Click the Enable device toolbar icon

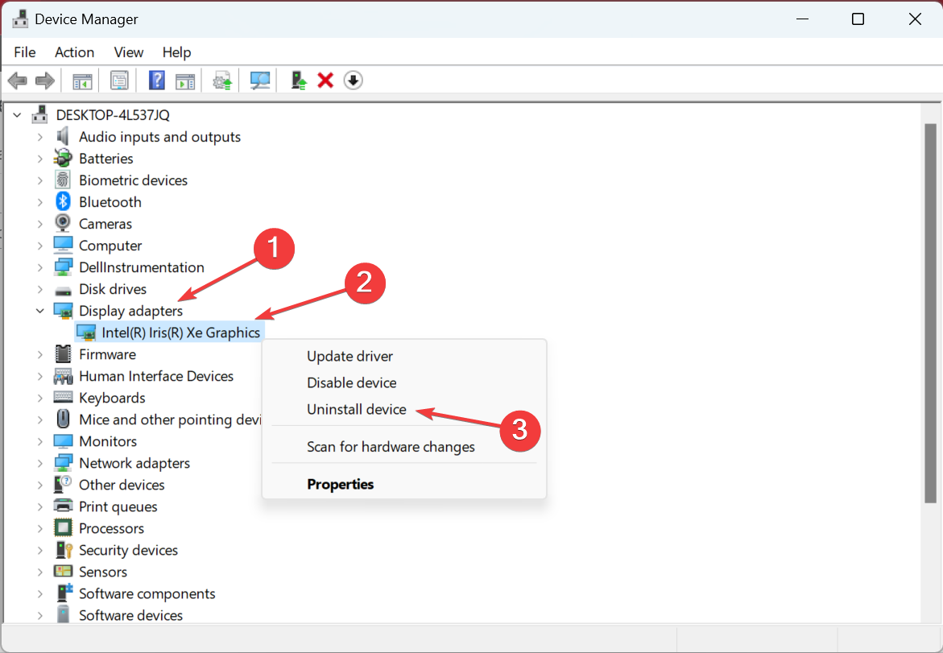298,80
